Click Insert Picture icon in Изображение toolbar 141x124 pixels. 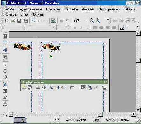tap(24, 88)
